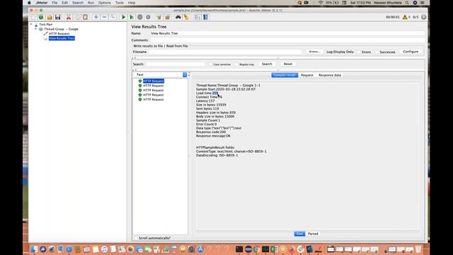This screenshot has height=255, width=453.
Task: Click the Search text field
Action: point(176,64)
